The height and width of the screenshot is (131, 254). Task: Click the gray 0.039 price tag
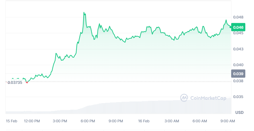point(238,74)
